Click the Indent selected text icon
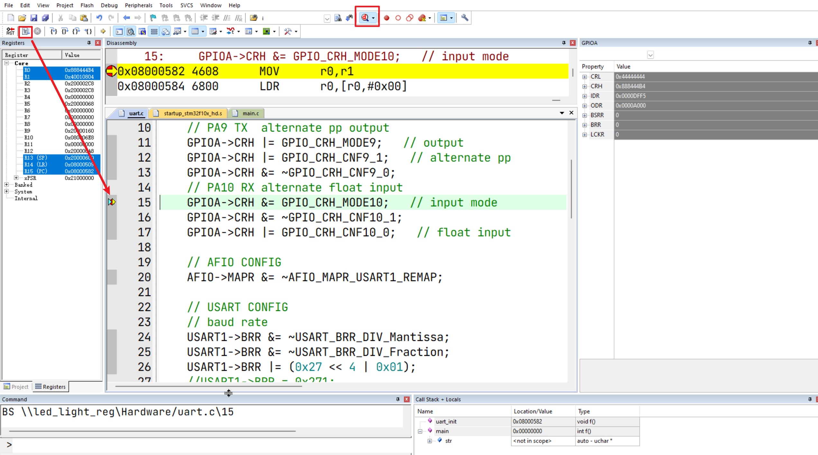This screenshot has width=818, height=455. point(204,18)
